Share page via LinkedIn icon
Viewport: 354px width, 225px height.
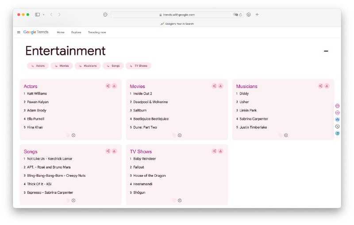[x=338, y=133]
